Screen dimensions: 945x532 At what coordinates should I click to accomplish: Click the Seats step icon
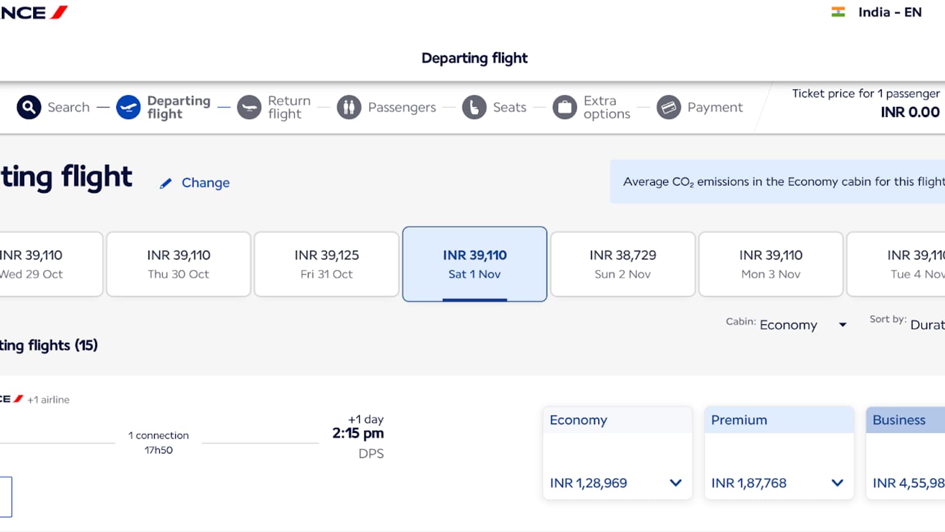coord(474,108)
